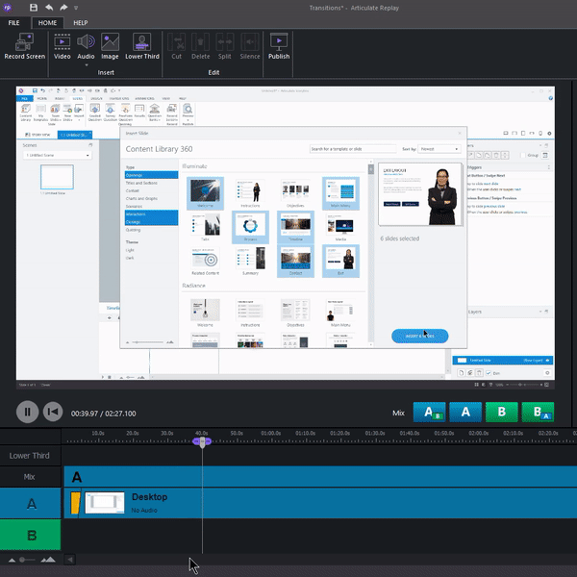Select Mix mode B with A inset
This screenshot has height=577, width=577.
tap(537, 412)
